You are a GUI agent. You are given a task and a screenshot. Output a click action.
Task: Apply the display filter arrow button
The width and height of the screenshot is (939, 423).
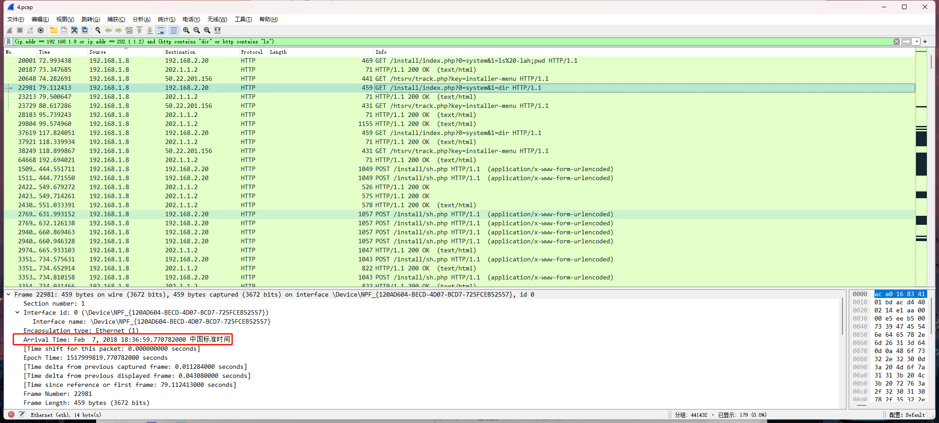click(x=907, y=42)
